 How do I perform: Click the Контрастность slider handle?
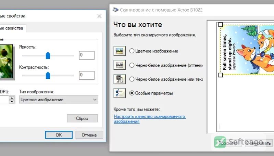pyautogui.click(x=48, y=76)
